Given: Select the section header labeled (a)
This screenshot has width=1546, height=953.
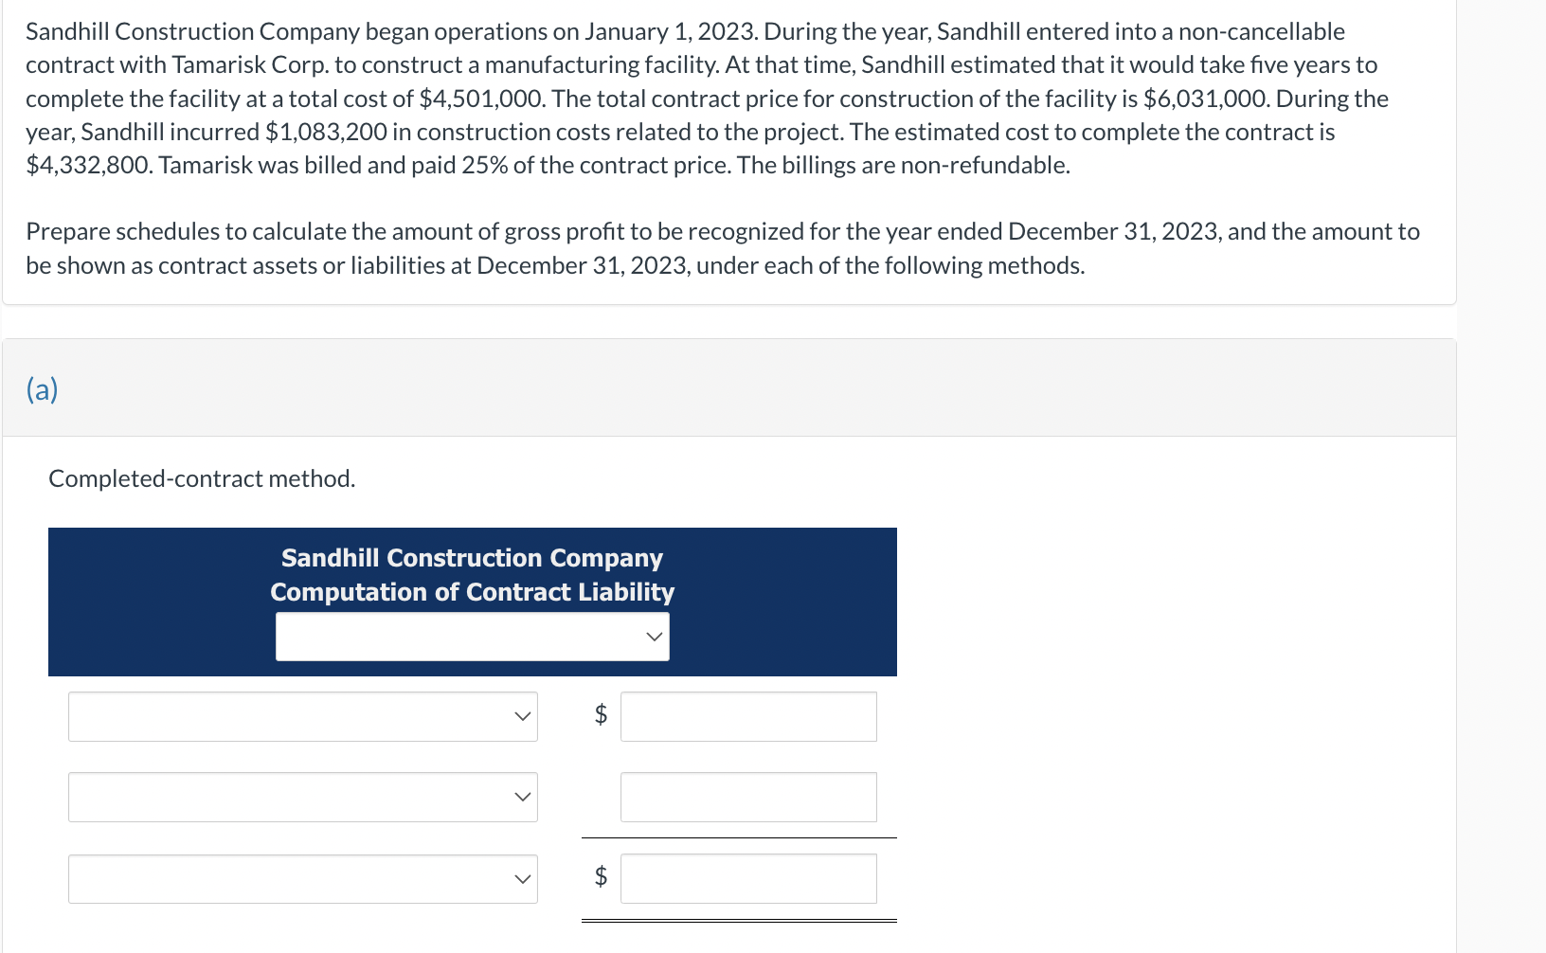Looking at the screenshot, I should (43, 388).
